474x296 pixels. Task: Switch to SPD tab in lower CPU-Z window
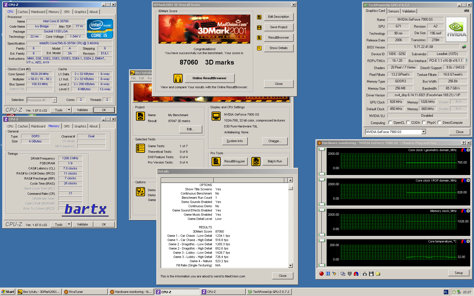[67, 126]
